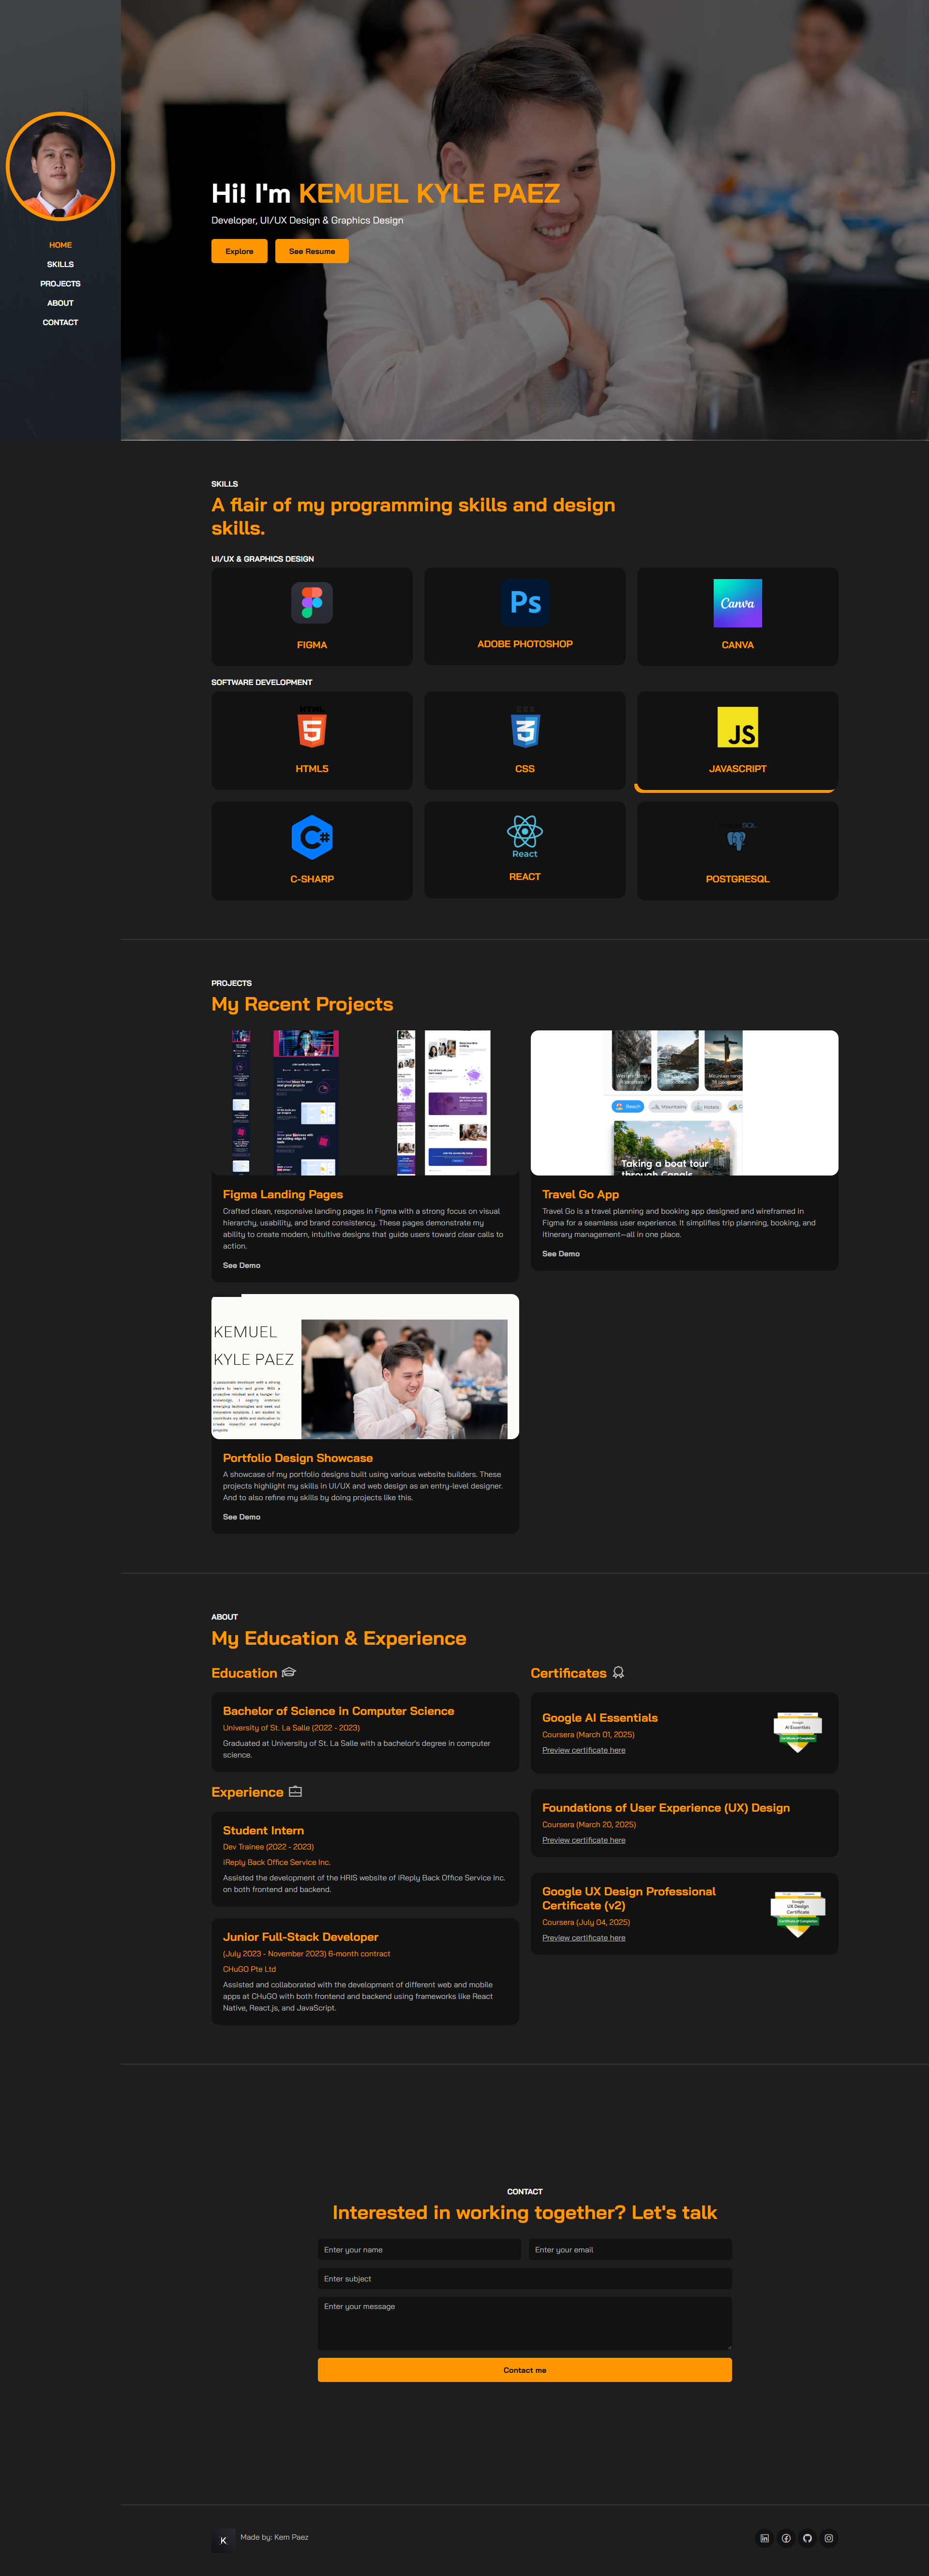Click the PostgreSQL elephant icon
Image resolution: width=929 pixels, height=2576 pixels.
(737, 838)
